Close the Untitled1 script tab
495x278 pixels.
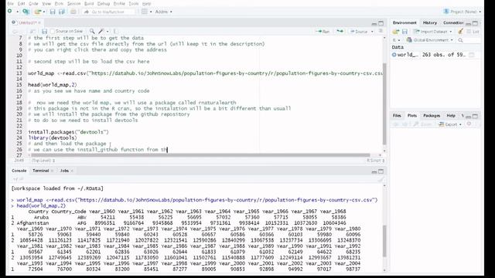pyautogui.click(x=39, y=22)
